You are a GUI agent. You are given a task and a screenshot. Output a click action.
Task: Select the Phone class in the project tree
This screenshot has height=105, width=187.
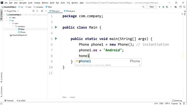click(23, 32)
